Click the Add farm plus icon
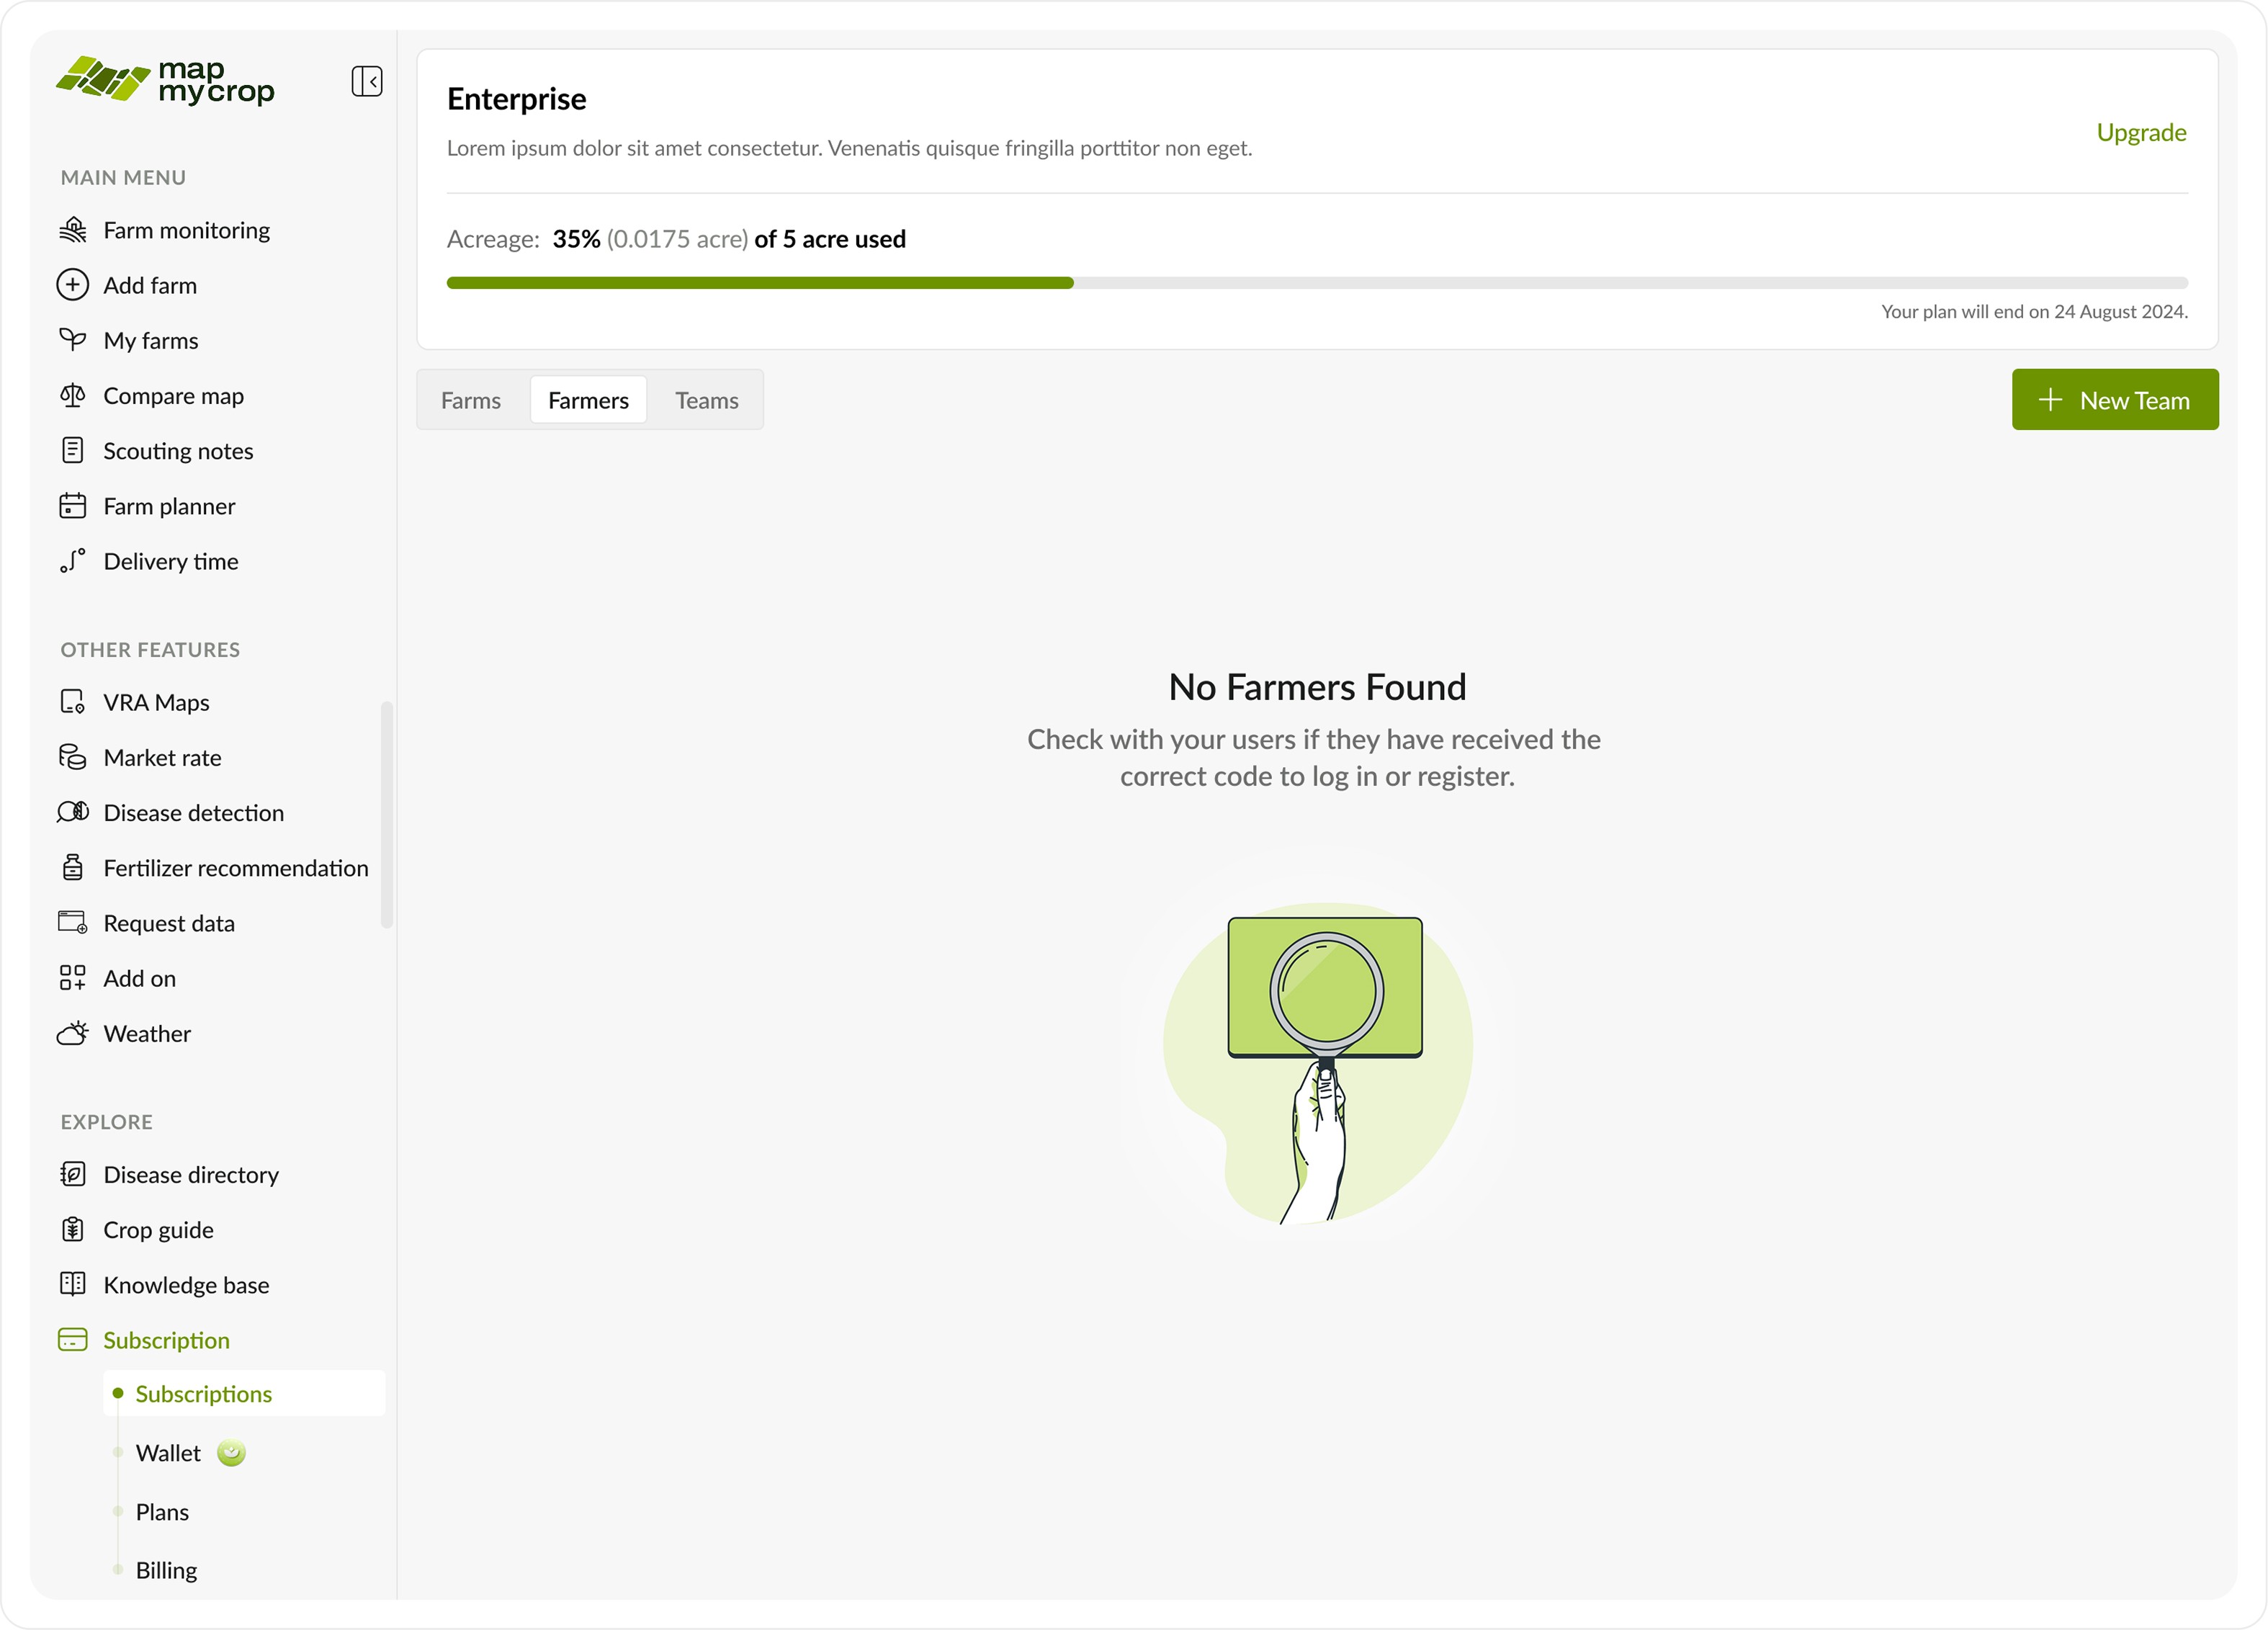The width and height of the screenshot is (2268, 1630). tap(72, 285)
